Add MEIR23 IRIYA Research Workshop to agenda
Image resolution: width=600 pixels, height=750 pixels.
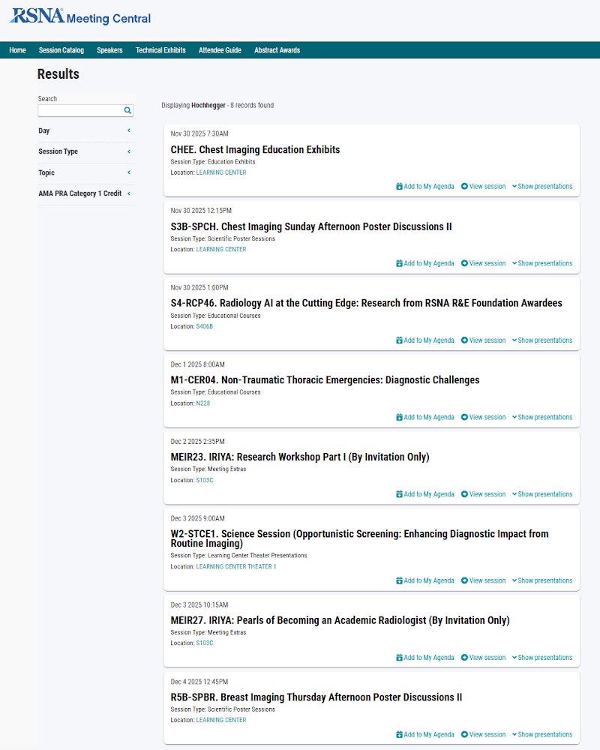pos(425,494)
